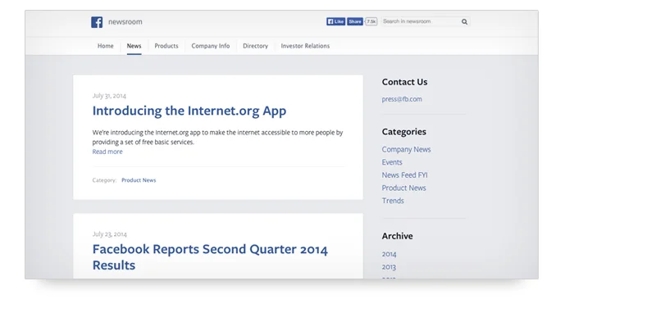Open Introducing the Internet.org App article
Screen dimensions: 656x331
pyautogui.click(x=189, y=111)
